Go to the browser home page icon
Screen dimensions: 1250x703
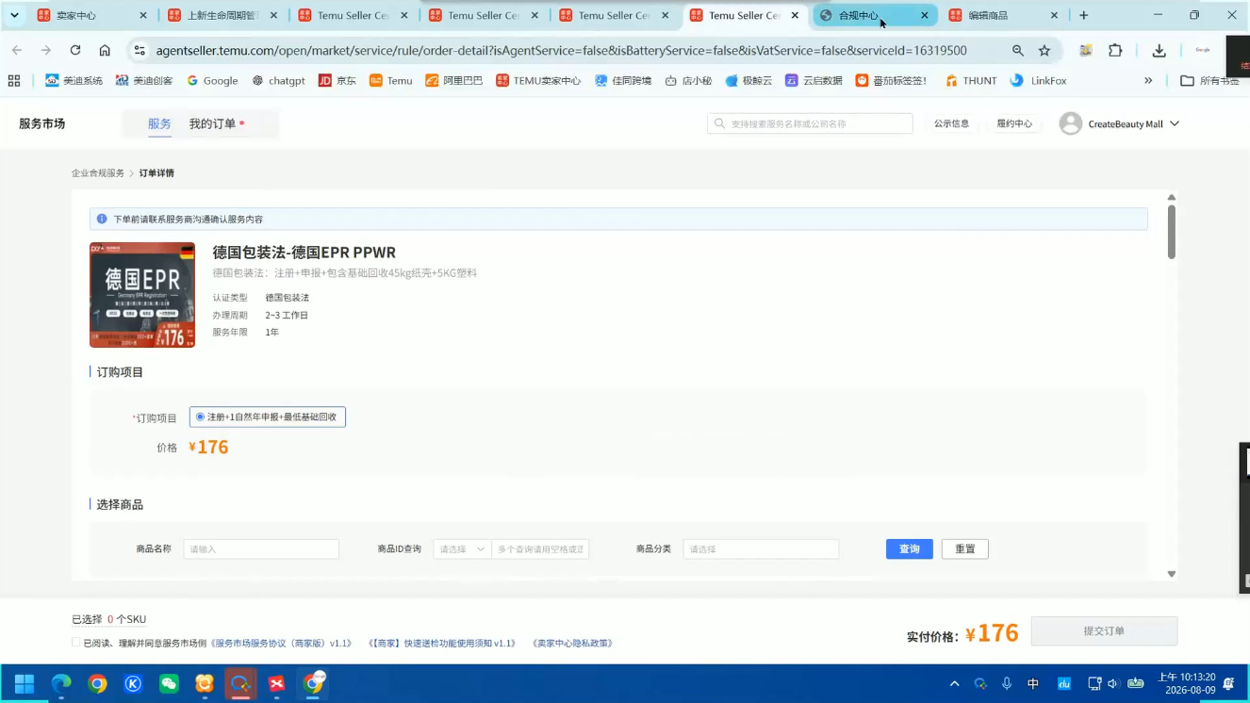click(105, 51)
